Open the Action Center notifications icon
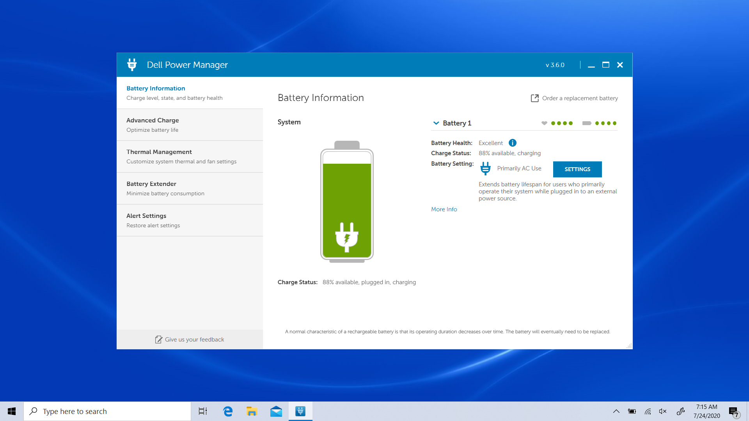This screenshot has width=749, height=421. (735, 412)
